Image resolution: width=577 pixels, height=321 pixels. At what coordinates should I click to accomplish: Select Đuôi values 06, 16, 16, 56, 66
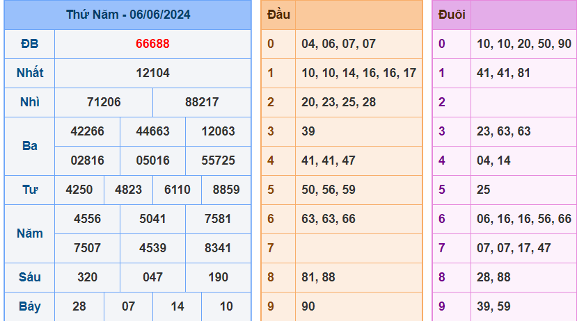[x=524, y=220]
